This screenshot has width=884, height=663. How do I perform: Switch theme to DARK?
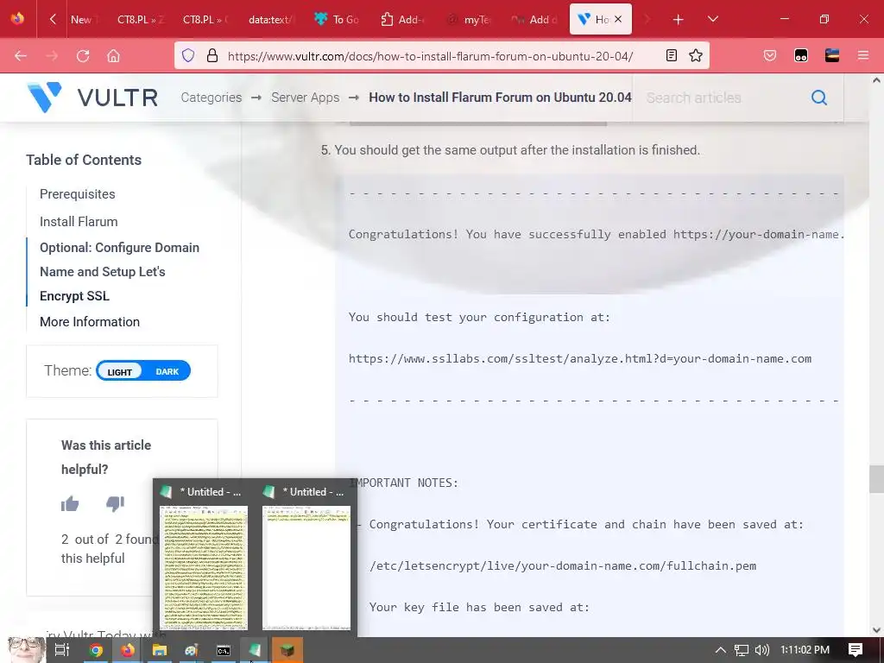167,371
